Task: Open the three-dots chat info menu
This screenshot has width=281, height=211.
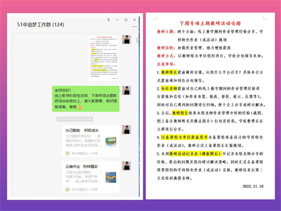Action: coord(135,26)
